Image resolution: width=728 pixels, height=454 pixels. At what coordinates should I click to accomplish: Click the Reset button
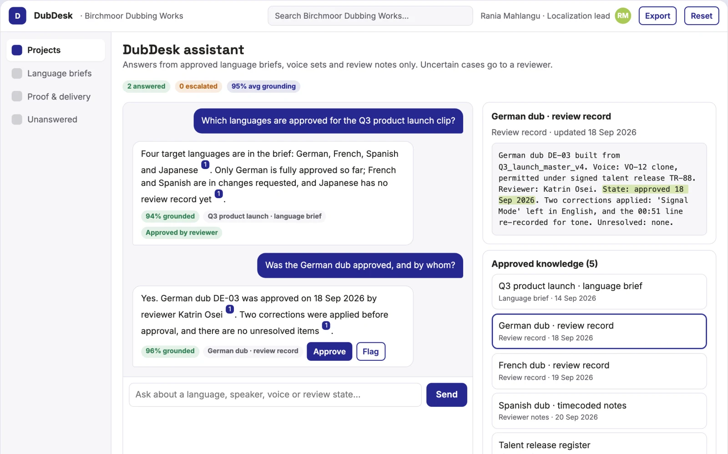coord(702,16)
